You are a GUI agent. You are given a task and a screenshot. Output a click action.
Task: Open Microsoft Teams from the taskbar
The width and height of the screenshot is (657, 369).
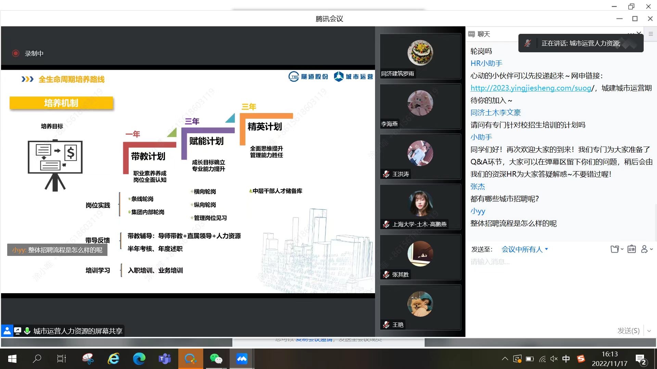point(165,359)
